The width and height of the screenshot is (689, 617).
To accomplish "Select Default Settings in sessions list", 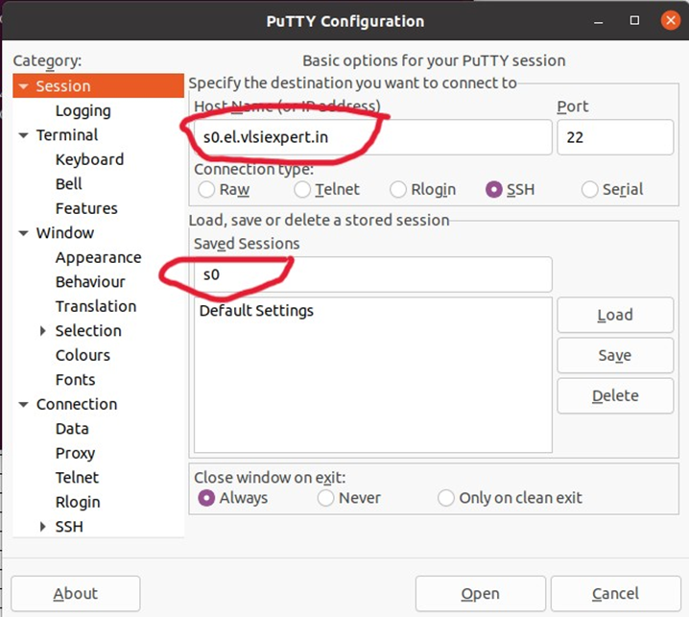I will [373, 311].
